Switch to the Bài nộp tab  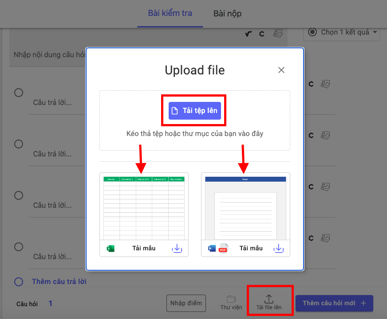click(x=227, y=14)
